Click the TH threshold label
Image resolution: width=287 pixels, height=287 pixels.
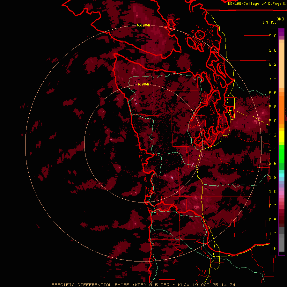(274, 248)
